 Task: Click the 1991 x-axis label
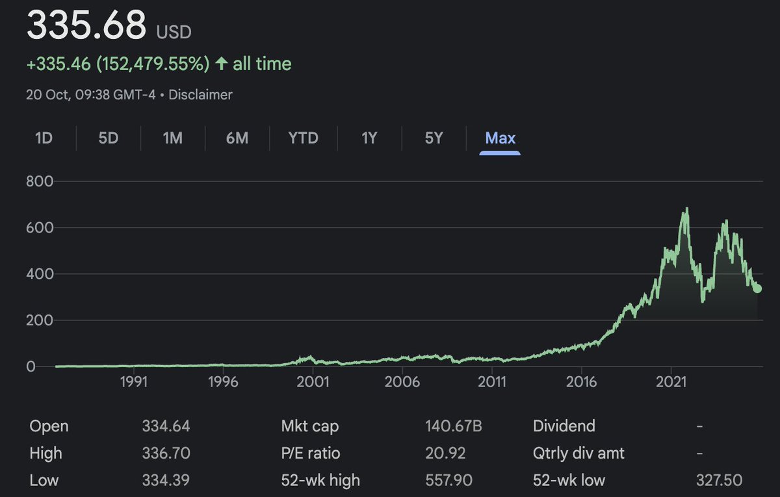pos(134,381)
